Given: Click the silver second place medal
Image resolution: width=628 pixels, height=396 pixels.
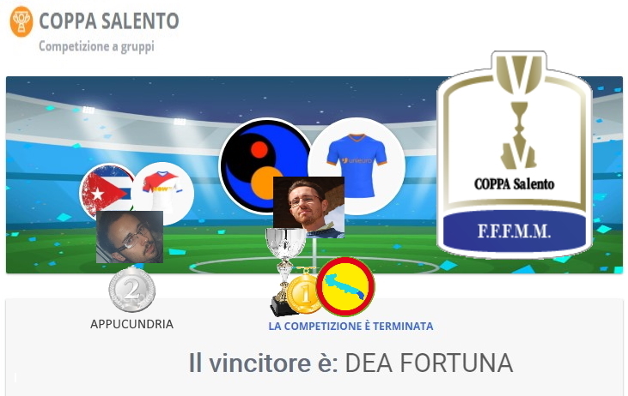Looking at the screenshot, I should coord(131,290).
